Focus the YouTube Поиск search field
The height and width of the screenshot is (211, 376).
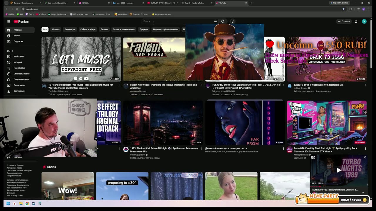[x=177, y=21]
